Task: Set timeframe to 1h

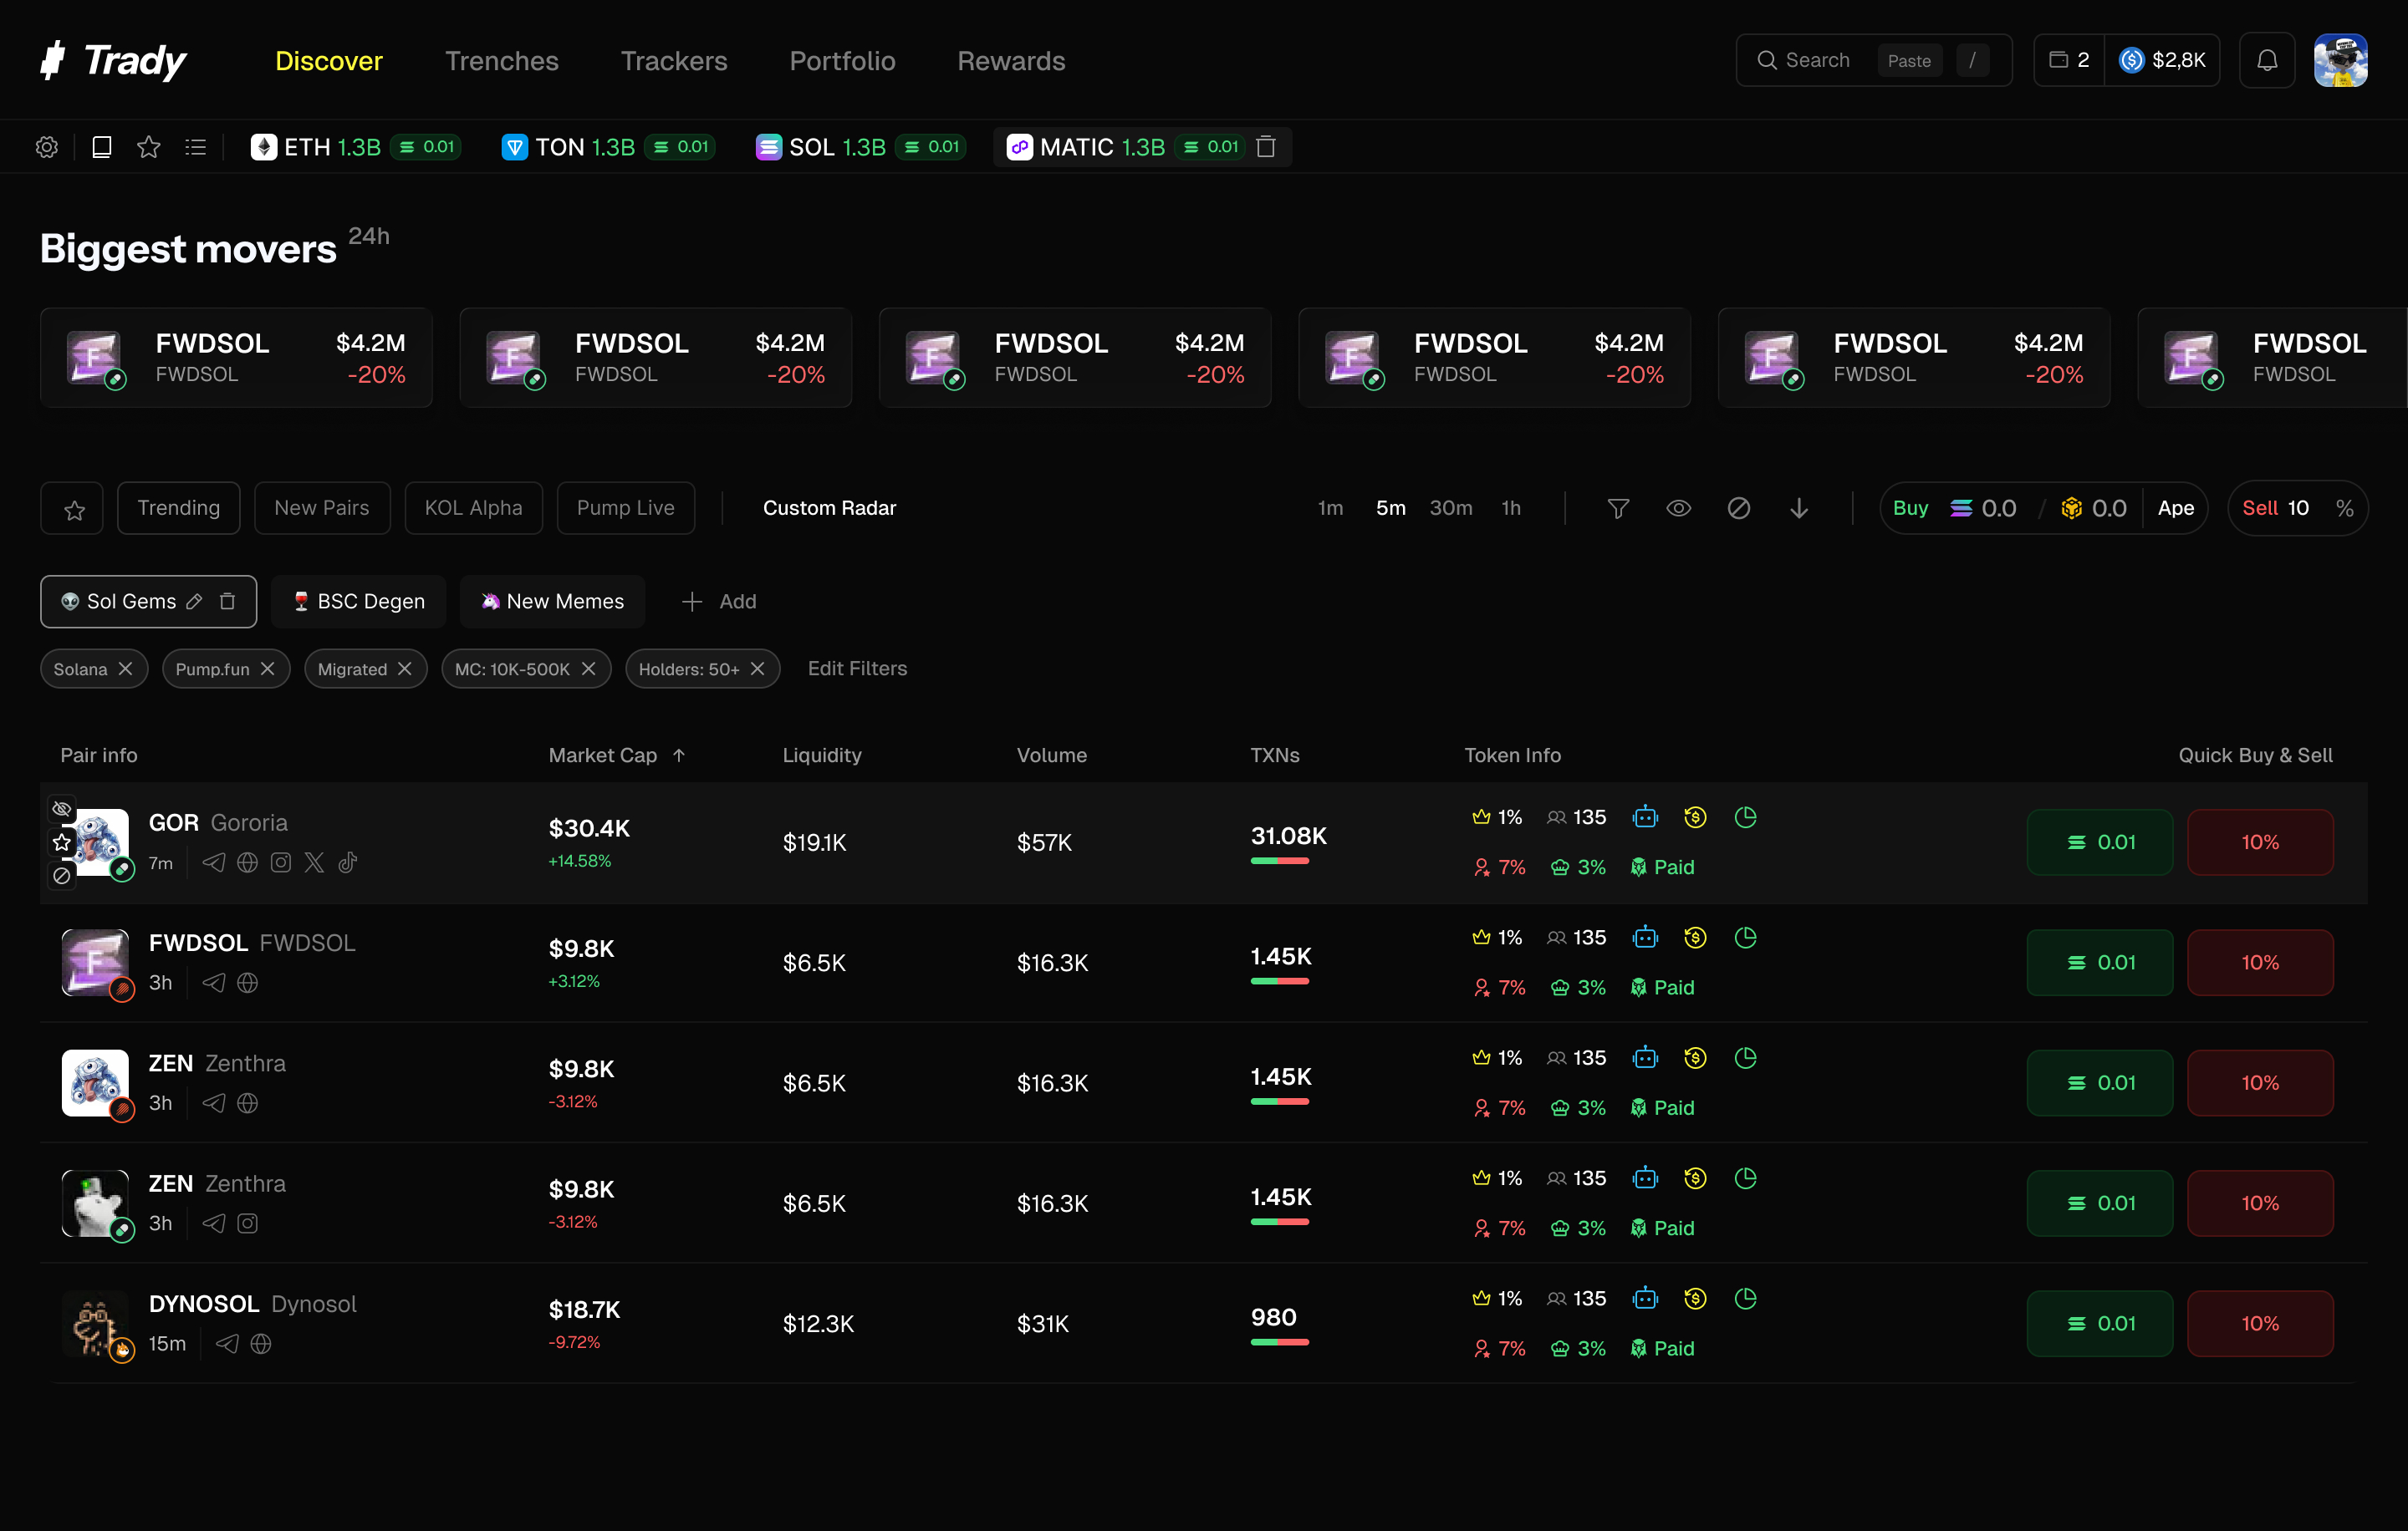Action: [1511, 509]
